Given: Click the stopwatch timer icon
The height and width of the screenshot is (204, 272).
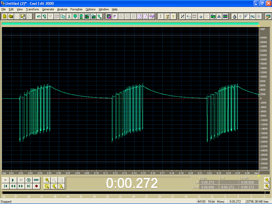Looking at the screenshot, I should click(x=235, y=16).
